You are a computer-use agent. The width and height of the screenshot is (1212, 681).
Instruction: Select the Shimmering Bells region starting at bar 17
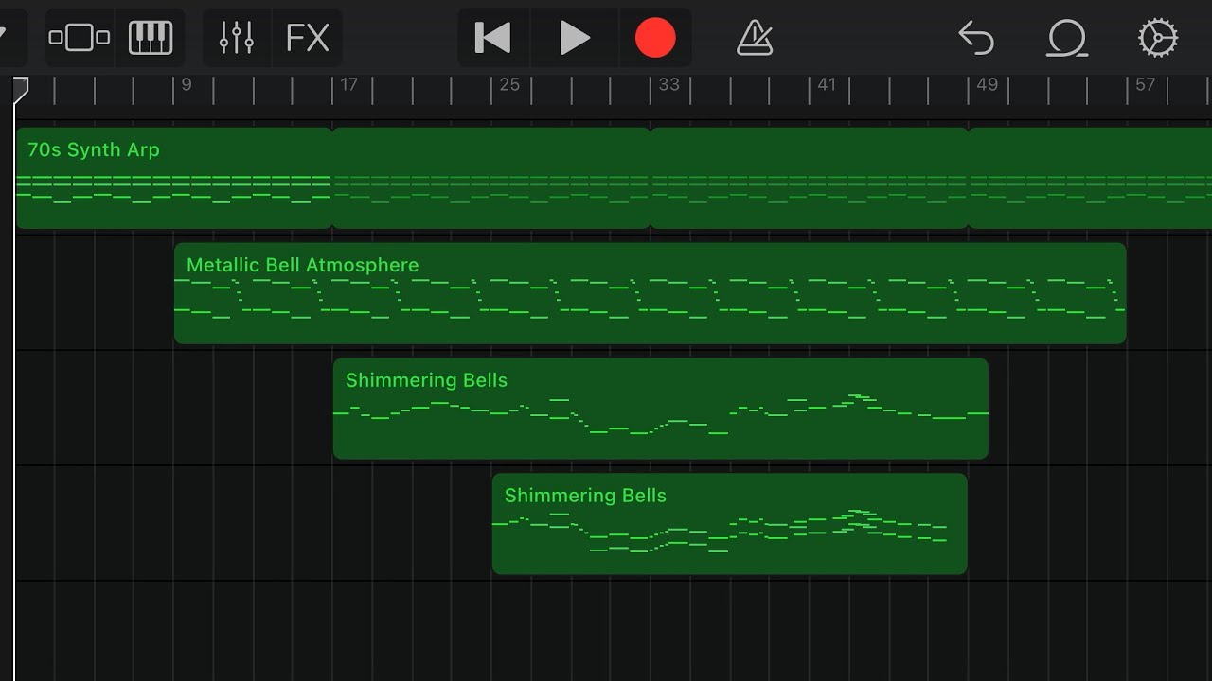pyautogui.click(x=661, y=409)
